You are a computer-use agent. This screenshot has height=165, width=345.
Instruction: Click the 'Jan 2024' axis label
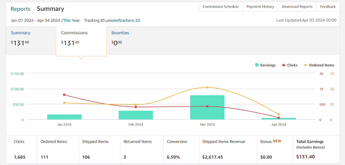(64, 124)
